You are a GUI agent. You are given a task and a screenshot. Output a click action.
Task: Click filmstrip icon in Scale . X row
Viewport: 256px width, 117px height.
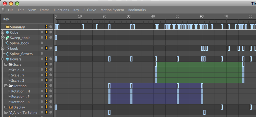[x=46, y=69]
